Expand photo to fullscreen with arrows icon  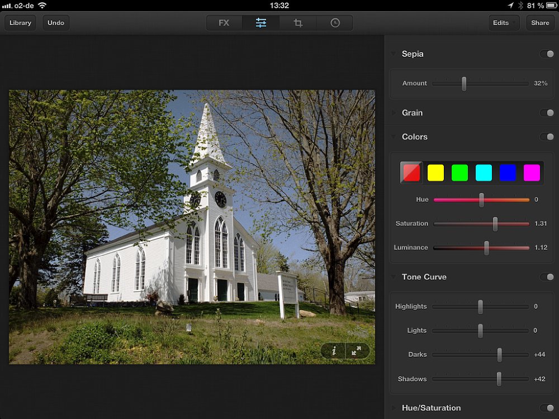[357, 351]
